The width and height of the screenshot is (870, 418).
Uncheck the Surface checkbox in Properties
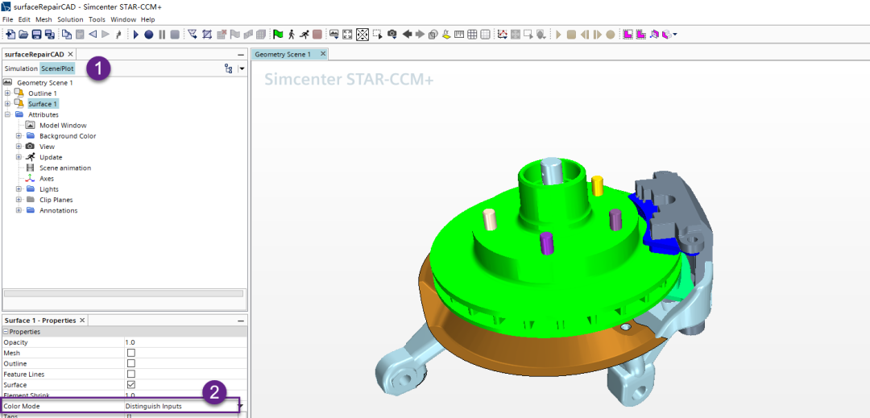click(131, 384)
